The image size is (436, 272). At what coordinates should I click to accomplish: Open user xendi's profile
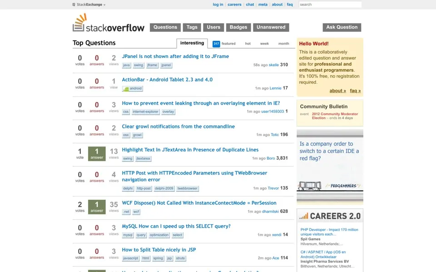point(277,235)
